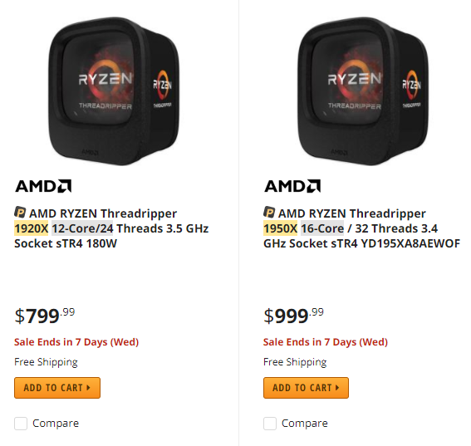Click the $799.99 price
This screenshot has width=471, height=446.
45,316
